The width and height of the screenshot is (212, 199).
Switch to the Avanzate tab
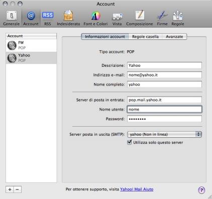coord(174,37)
